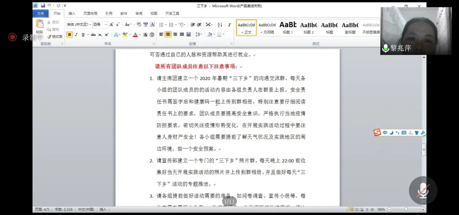Unmute the microphone in the meeting overlay

422,190
